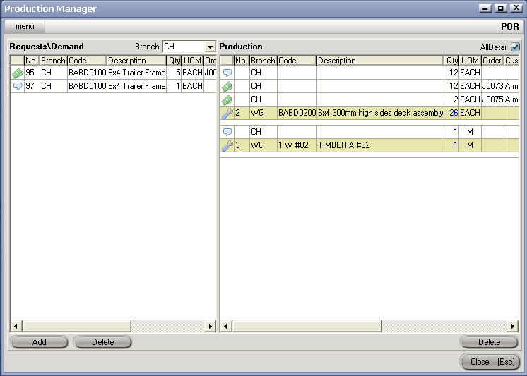Click money icon on order J0075 row
This screenshot has height=376, width=527.
click(x=227, y=99)
